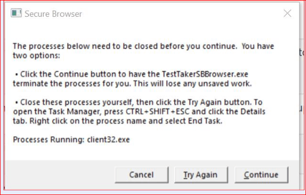Click the TestTakerSBBrowser.exe text
The height and width of the screenshot is (195, 306).
[205, 74]
